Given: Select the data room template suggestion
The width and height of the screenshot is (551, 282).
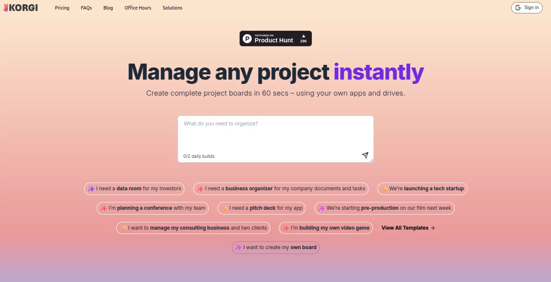Looking at the screenshot, I should point(134,189).
